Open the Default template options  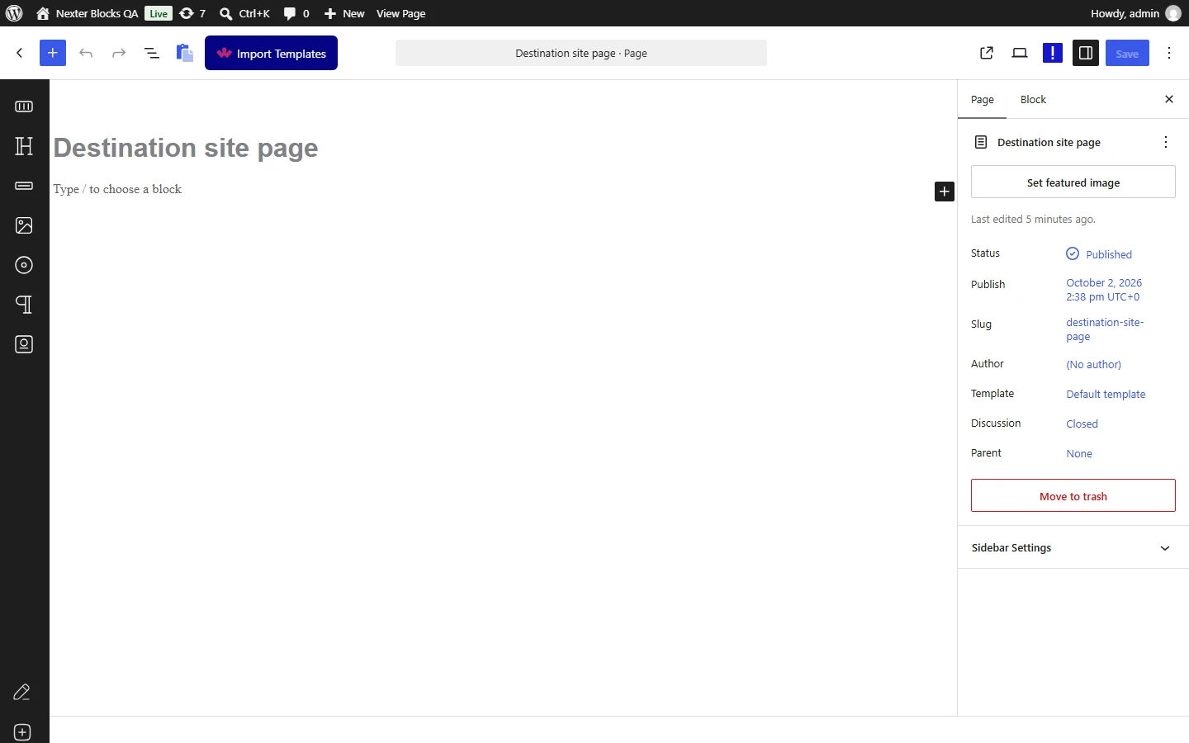[1106, 394]
